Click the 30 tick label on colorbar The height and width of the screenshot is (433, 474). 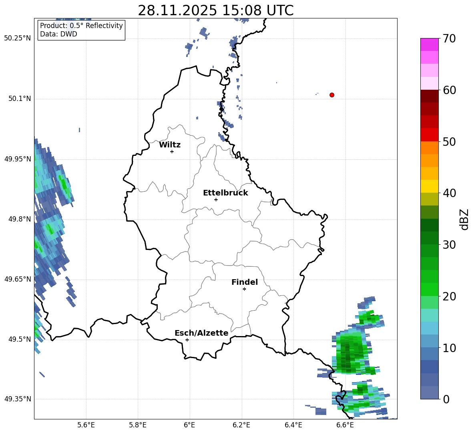click(449, 245)
